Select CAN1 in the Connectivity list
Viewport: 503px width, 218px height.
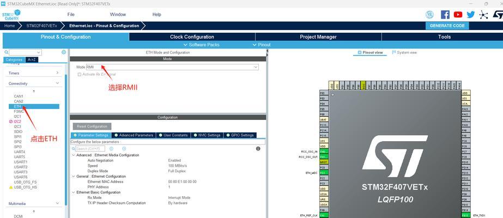tap(19, 96)
